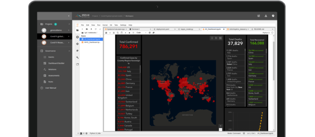Screen dimensions: 315x137
Task: Run the selected cell with play icon
Action: click(x=126, y=33)
